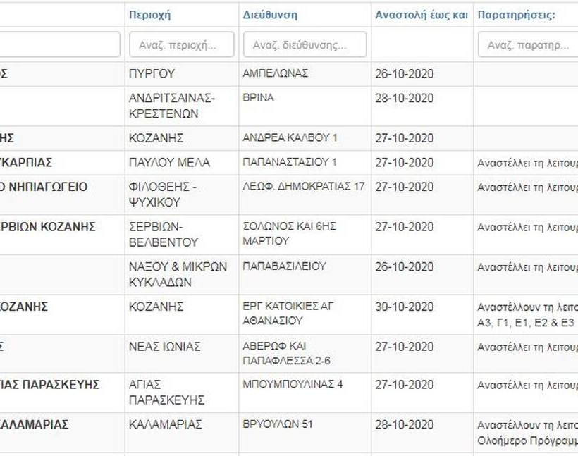Click the Παρατηρήσεις column header
578x456 pixels.
point(516,15)
